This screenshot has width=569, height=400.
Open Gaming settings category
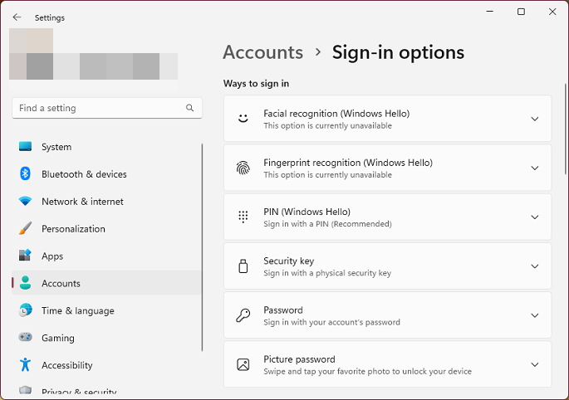point(106,338)
